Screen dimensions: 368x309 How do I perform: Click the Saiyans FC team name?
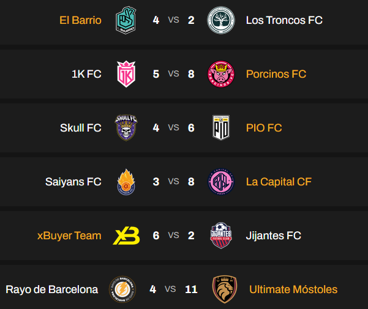coord(73,182)
